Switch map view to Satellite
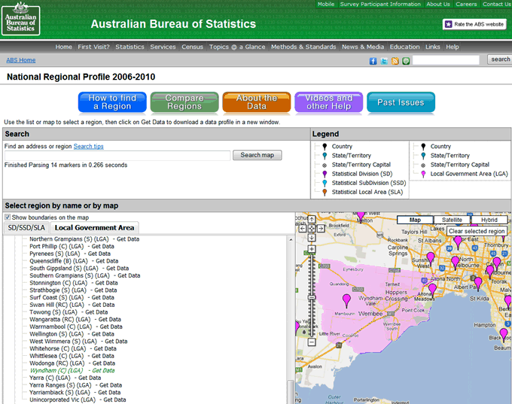This screenshot has width=512, height=404. click(x=452, y=220)
